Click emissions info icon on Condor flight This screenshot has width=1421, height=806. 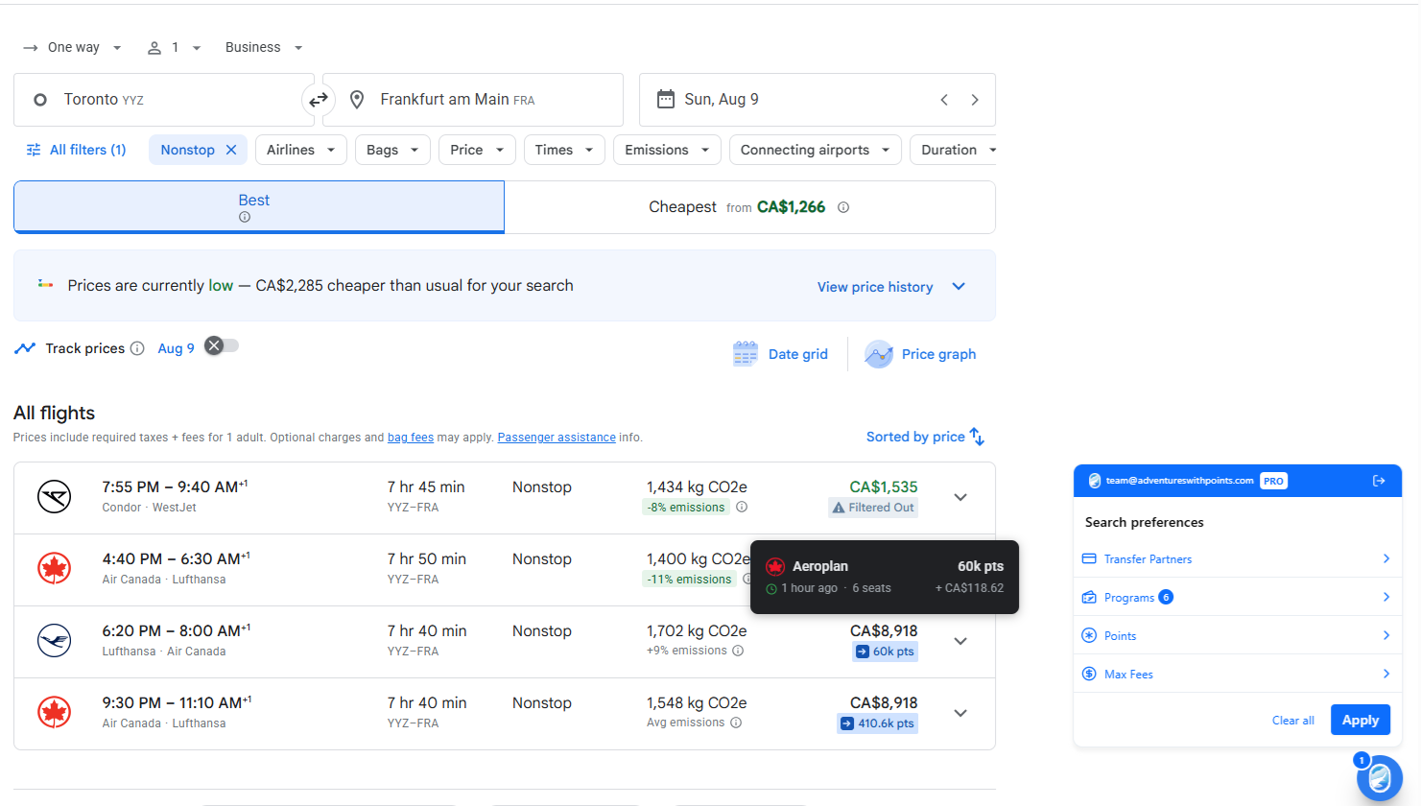click(742, 508)
